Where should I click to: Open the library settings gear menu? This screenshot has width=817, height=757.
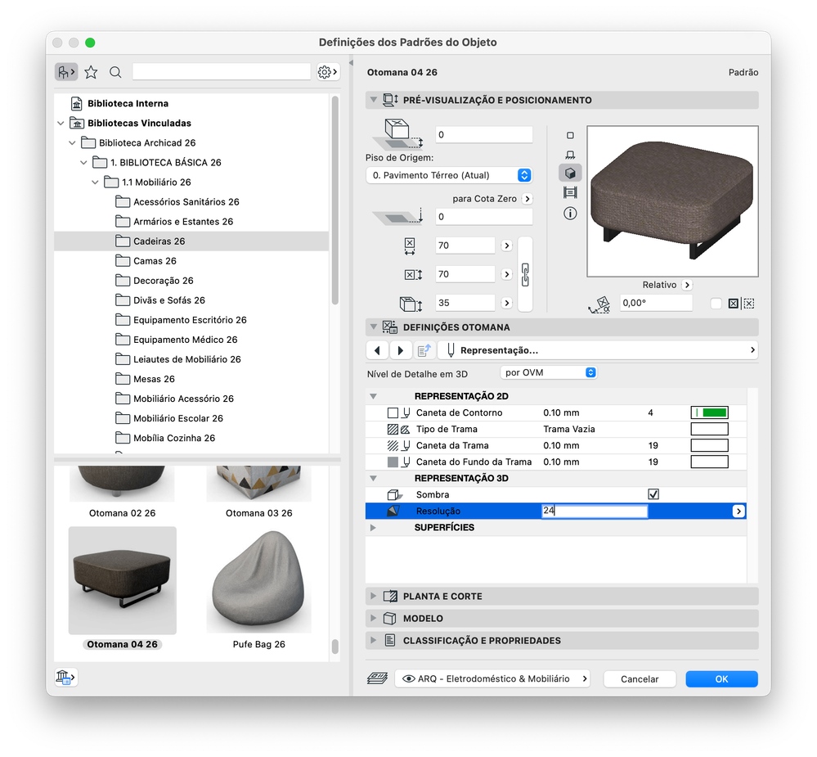coord(328,72)
